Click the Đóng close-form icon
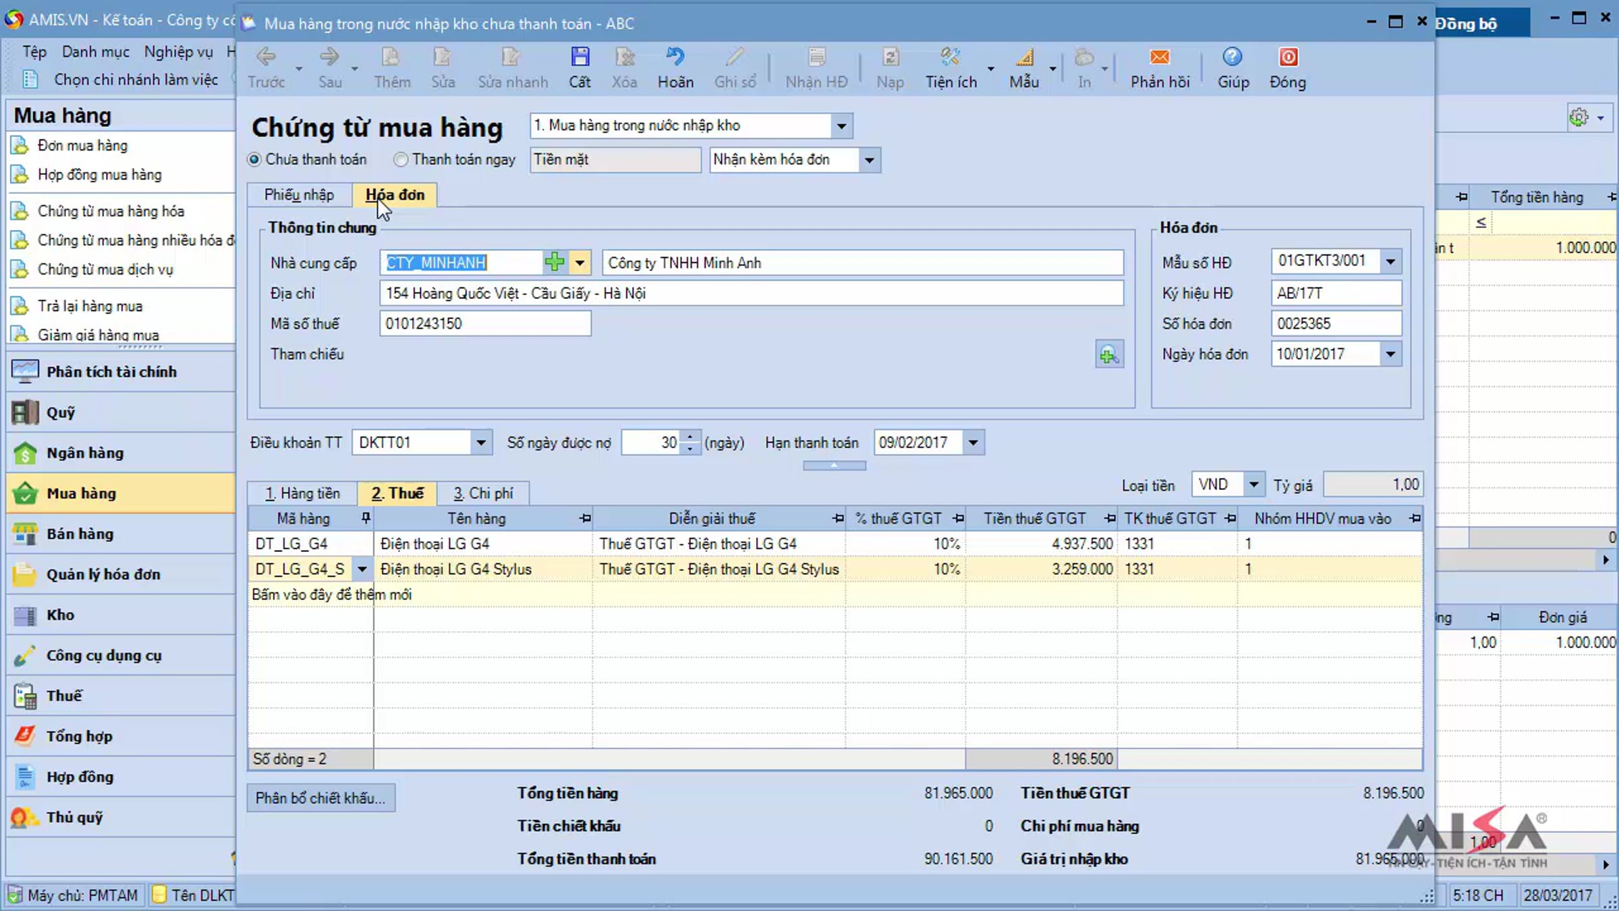Viewport: 1619px width, 911px height. click(x=1288, y=57)
